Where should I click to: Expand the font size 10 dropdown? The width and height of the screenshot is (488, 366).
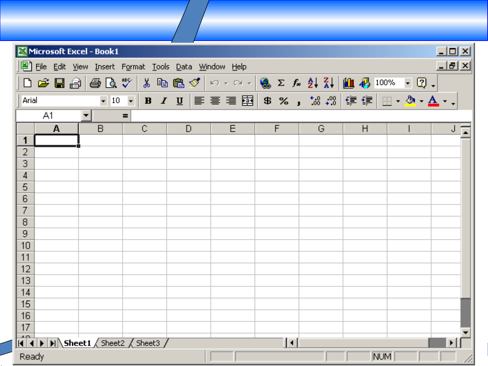pos(131,101)
